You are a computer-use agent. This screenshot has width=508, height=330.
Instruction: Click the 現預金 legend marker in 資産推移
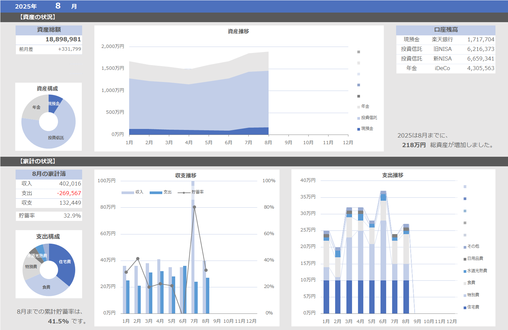coord(359,129)
